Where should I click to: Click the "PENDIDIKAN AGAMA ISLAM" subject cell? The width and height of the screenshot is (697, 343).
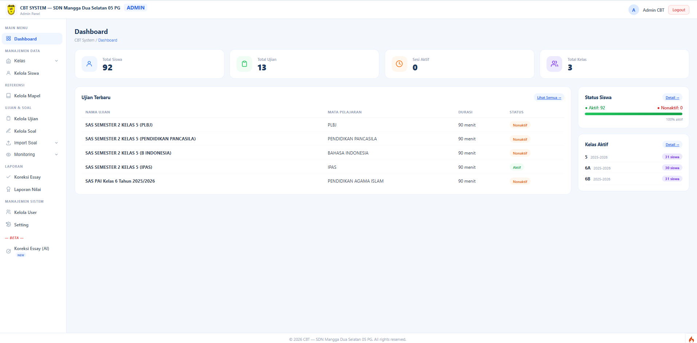[x=356, y=181]
